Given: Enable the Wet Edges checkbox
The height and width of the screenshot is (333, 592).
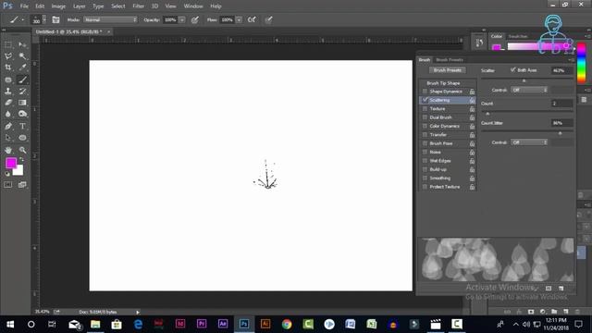Looking at the screenshot, I should pyautogui.click(x=425, y=161).
